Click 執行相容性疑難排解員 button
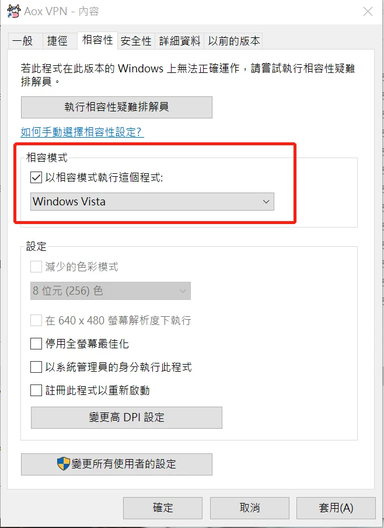 tap(117, 107)
